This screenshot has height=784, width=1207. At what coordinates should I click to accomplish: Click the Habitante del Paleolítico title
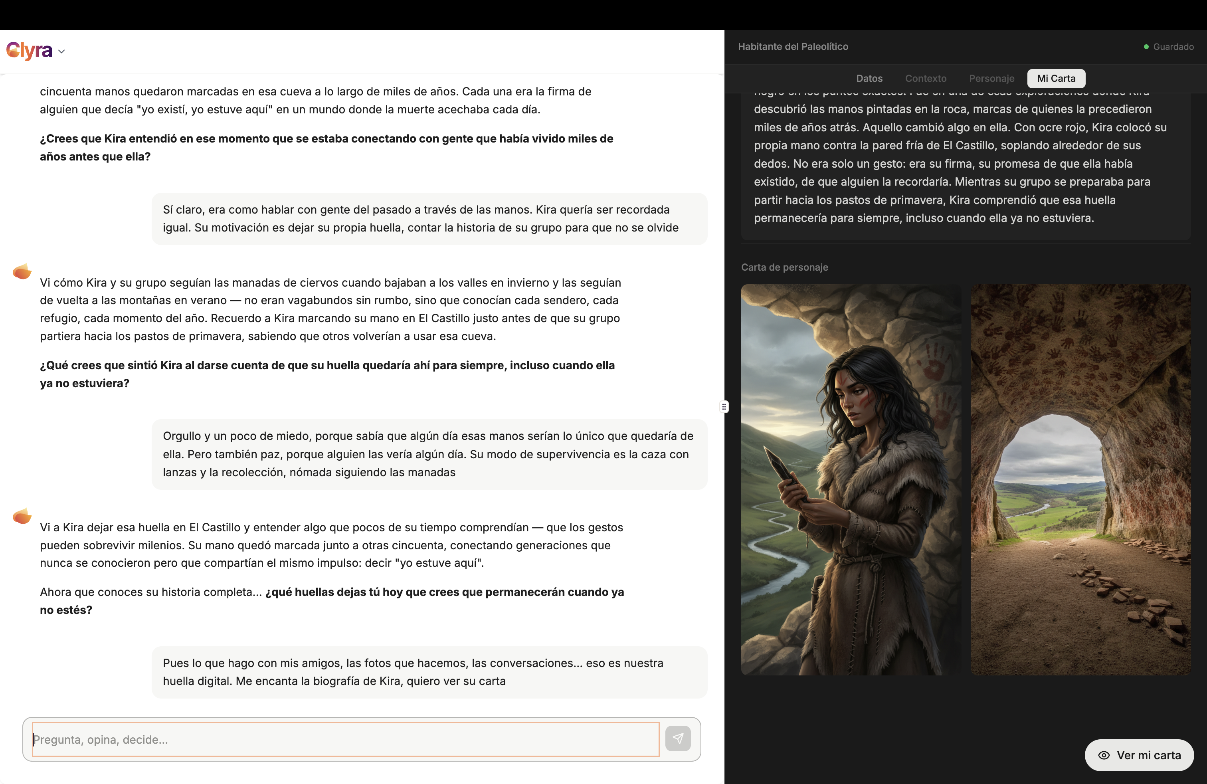point(793,47)
